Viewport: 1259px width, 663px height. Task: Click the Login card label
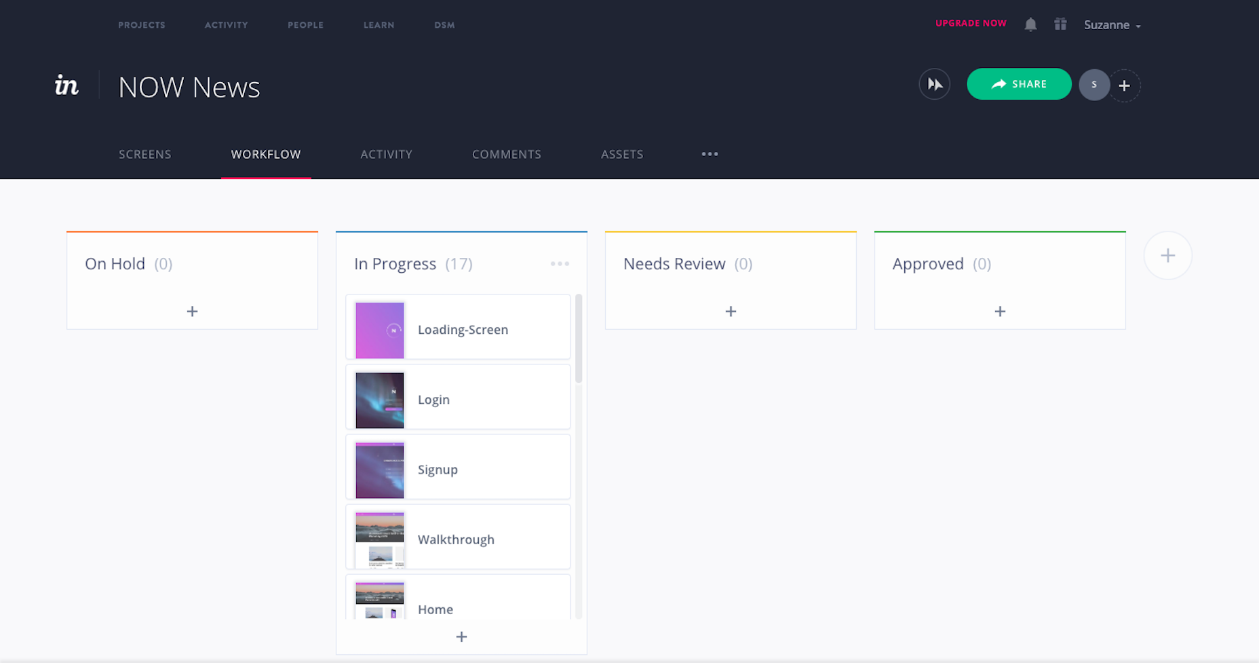433,400
